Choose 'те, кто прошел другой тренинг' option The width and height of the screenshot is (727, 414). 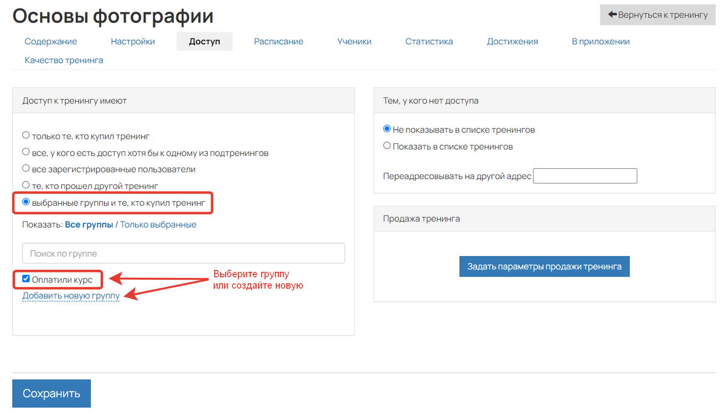coord(25,185)
